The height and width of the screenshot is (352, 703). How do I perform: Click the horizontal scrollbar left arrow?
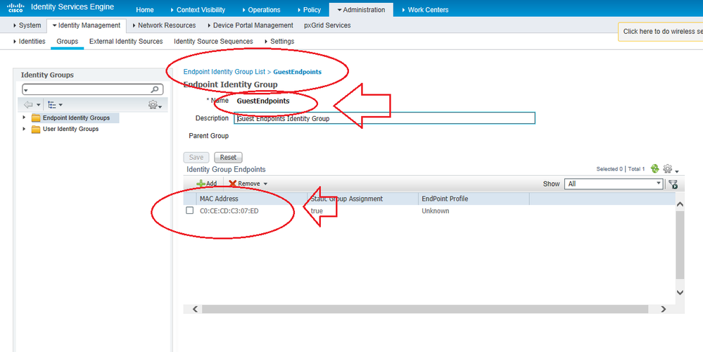tap(195, 309)
